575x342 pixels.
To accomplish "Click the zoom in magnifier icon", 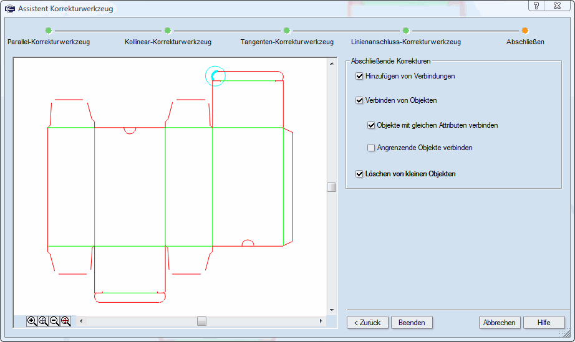I will (x=32, y=321).
